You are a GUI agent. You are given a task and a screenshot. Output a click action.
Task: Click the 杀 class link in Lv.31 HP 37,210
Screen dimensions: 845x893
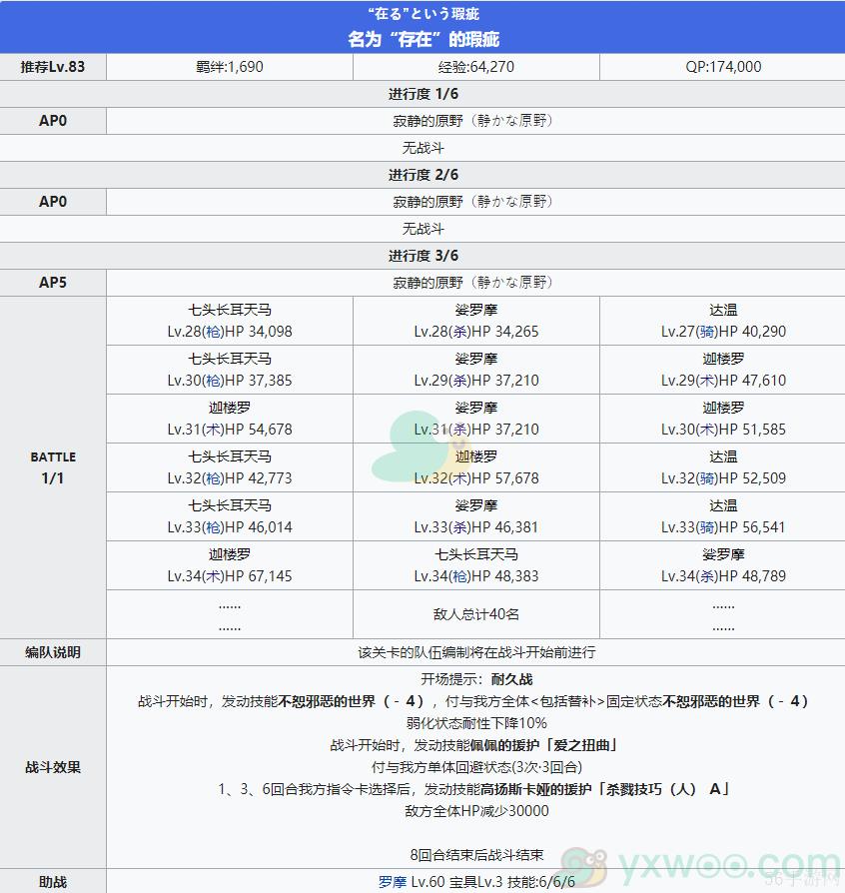tap(460, 430)
